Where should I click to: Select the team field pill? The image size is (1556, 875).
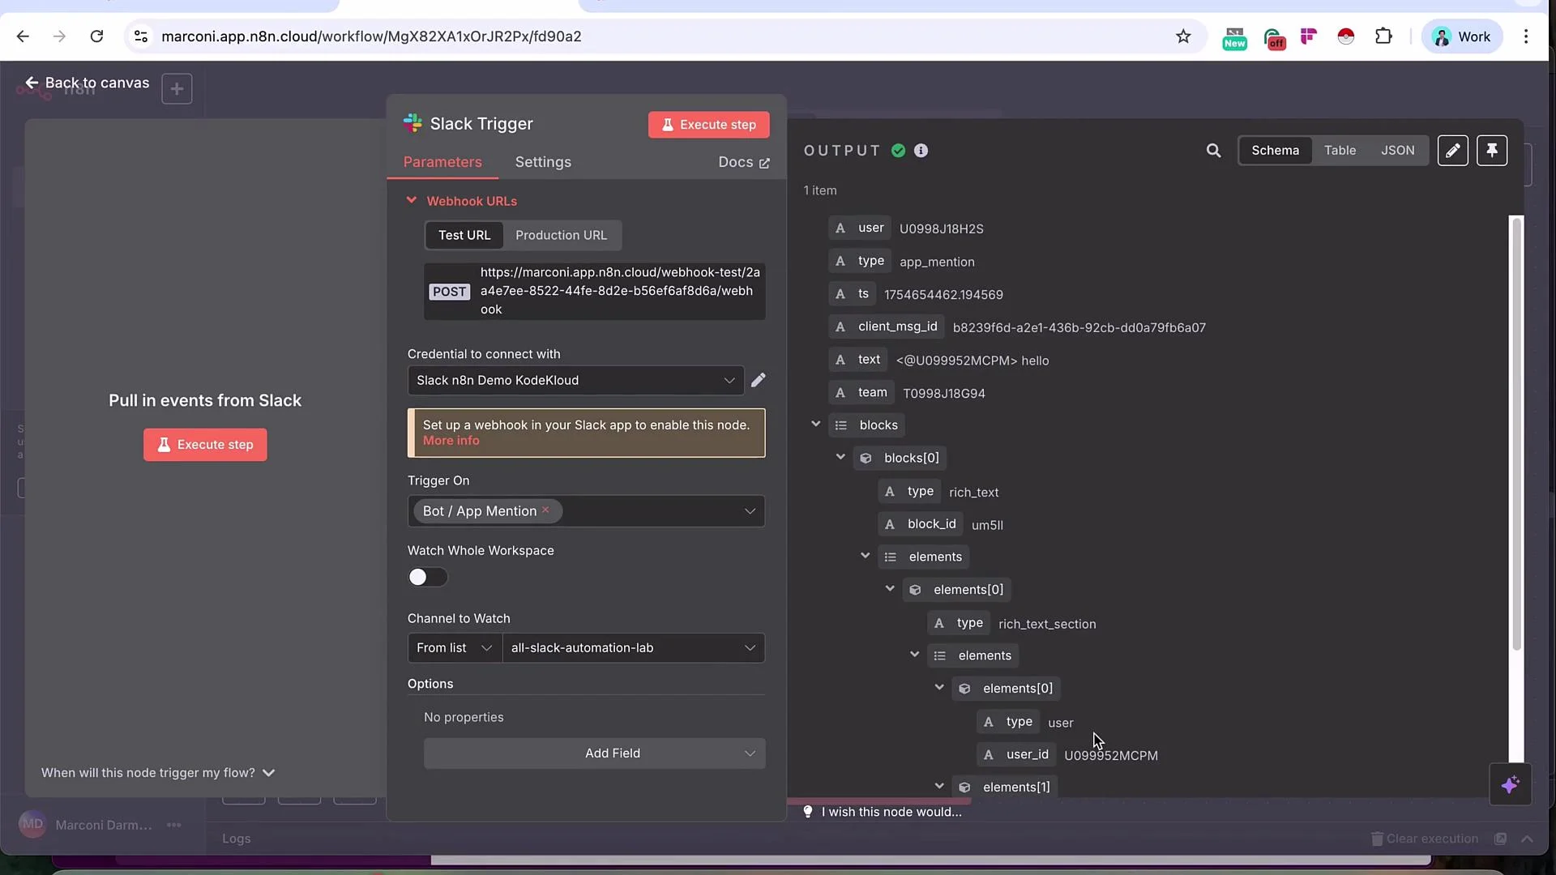click(861, 393)
